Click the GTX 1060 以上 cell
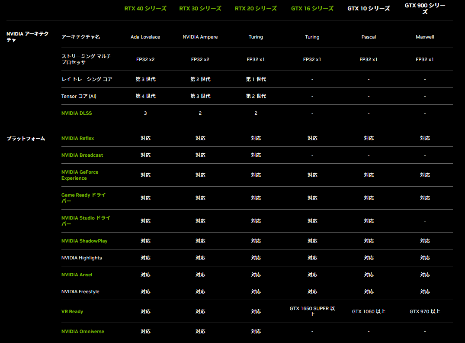Image resolution: width=465 pixels, height=343 pixels. tap(369, 312)
